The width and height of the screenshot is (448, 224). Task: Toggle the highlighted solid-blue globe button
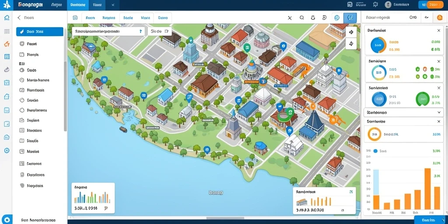coord(350,17)
